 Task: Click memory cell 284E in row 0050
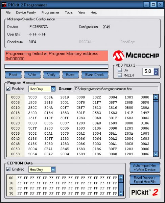tap(65, 149)
